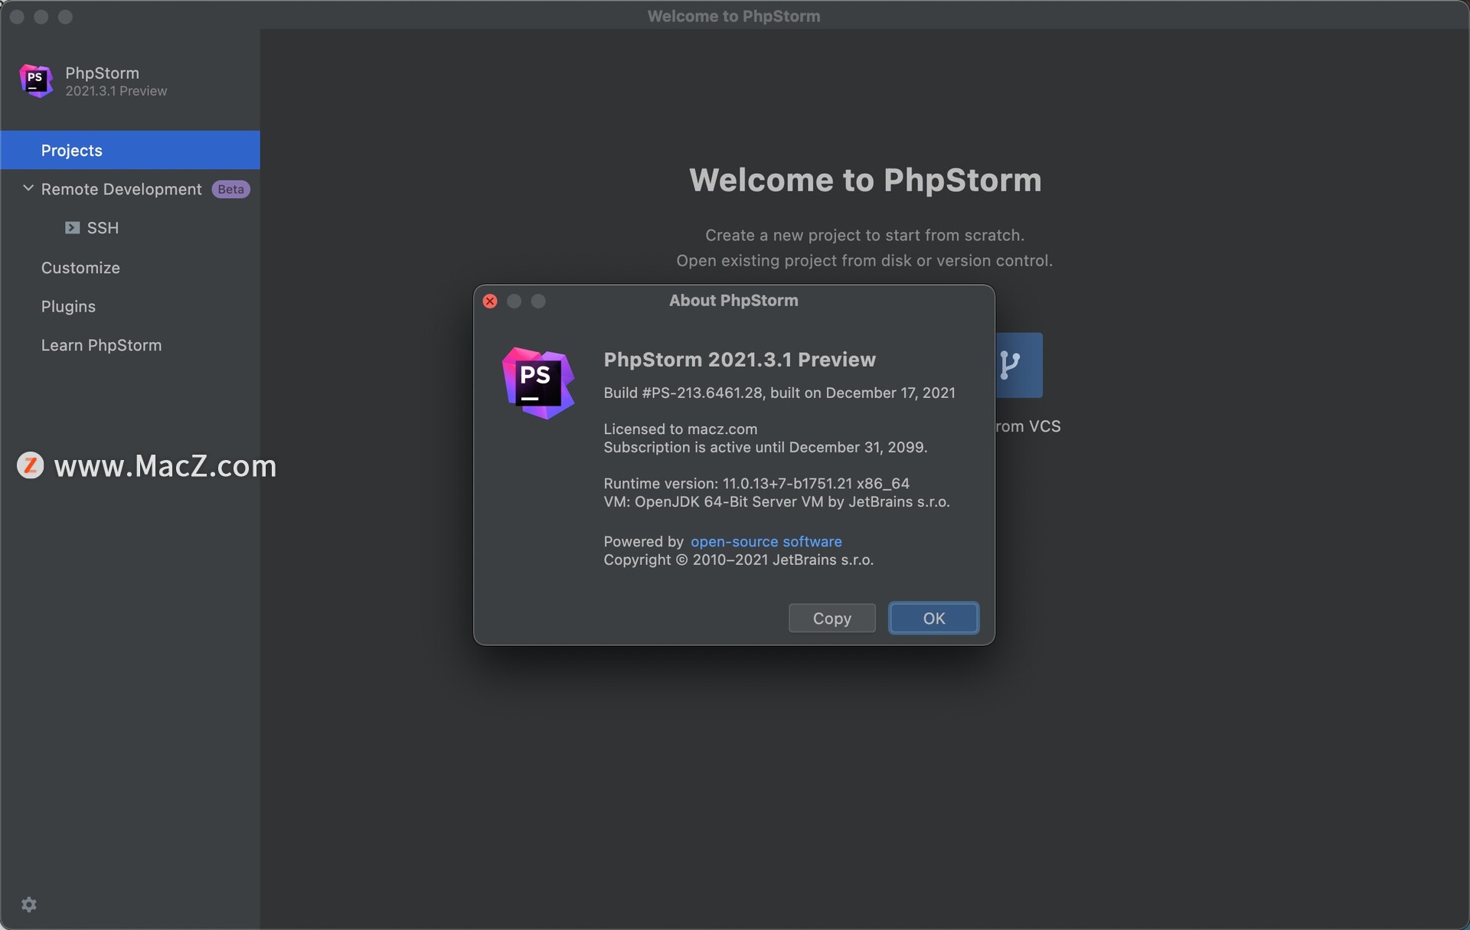Click the PhpStorm logo in sidebar header
This screenshot has width=1470, height=930.
pyautogui.click(x=36, y=81)
